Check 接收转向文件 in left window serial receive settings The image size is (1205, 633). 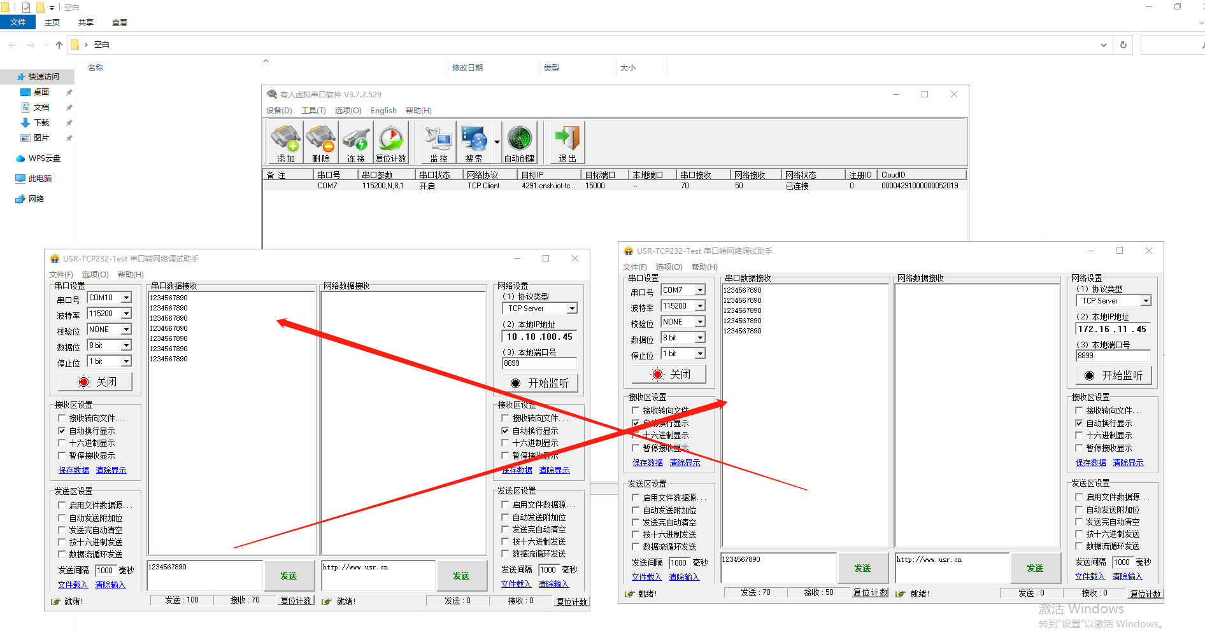pos(62,419)
